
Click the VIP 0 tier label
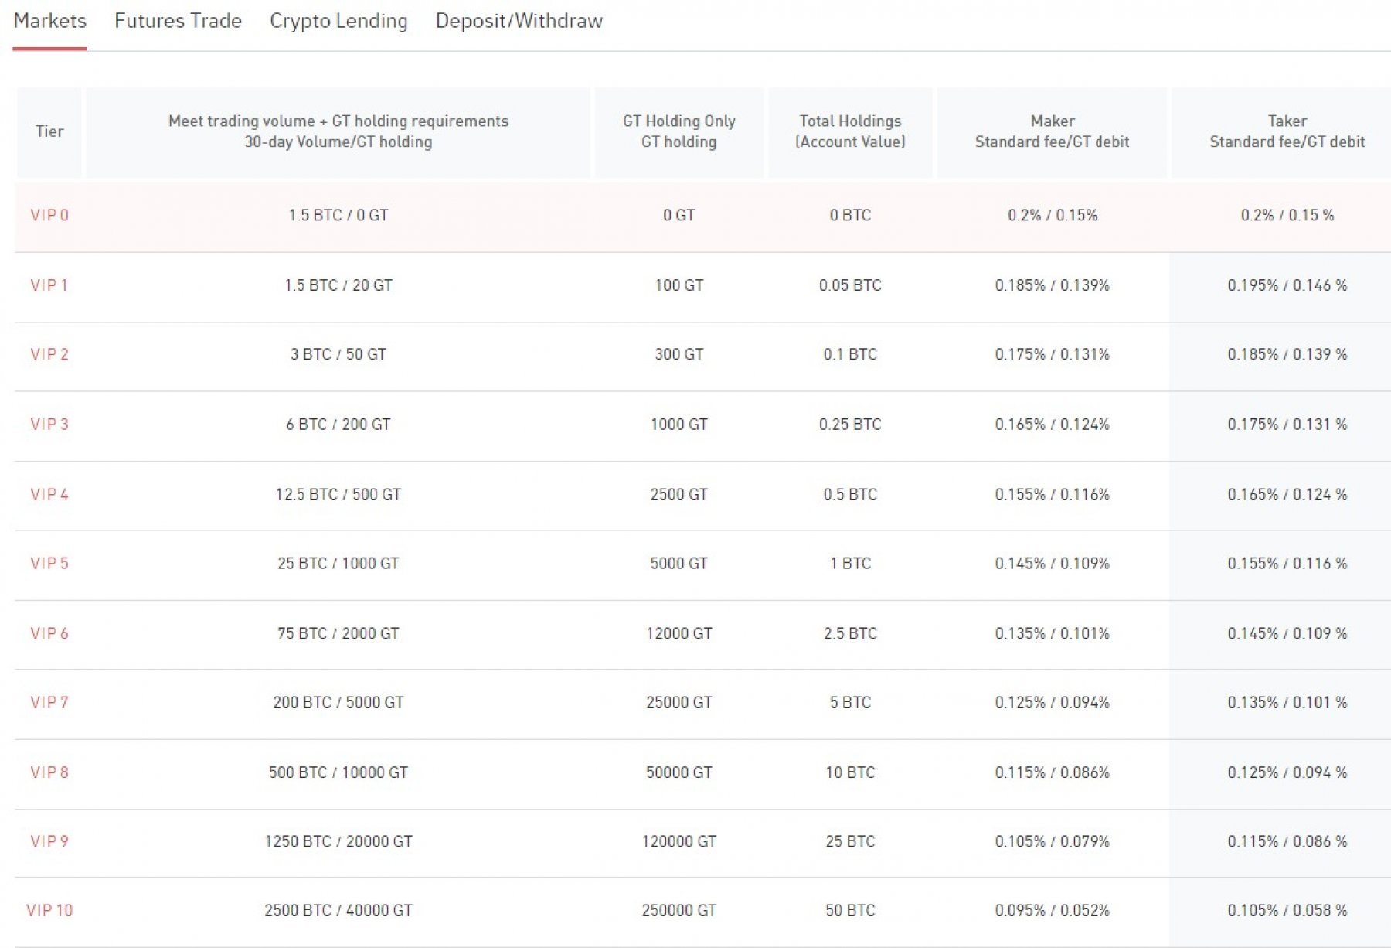tap(49, 215)
